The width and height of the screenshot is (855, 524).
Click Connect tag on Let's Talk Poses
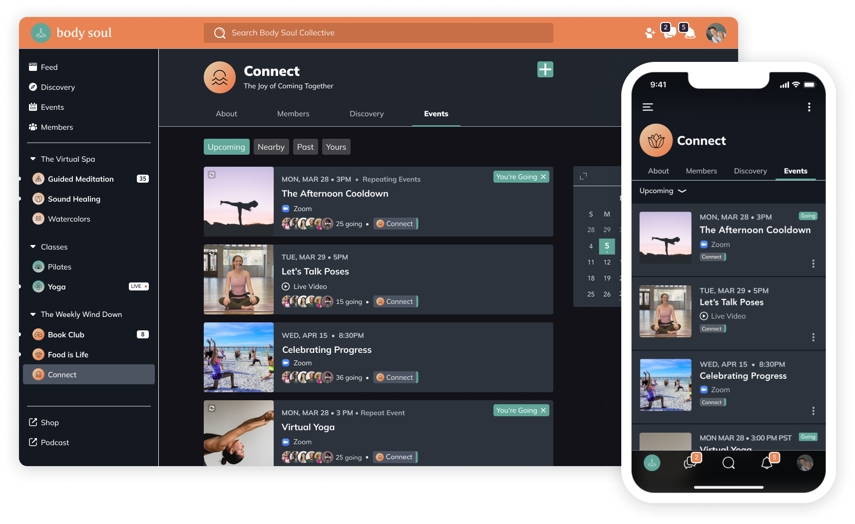coord(395,301)
